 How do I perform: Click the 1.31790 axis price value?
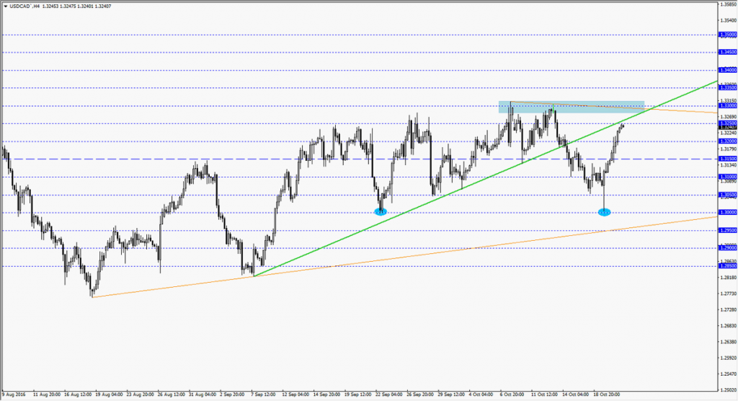tap(728, 149)
